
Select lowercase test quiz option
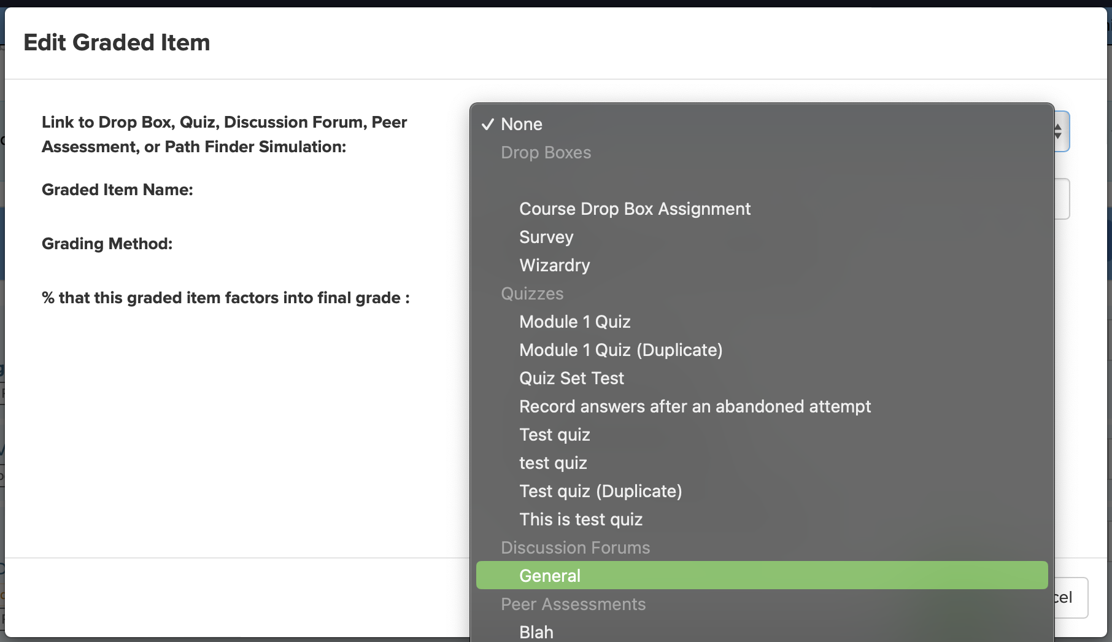click(x=762, y=463)
